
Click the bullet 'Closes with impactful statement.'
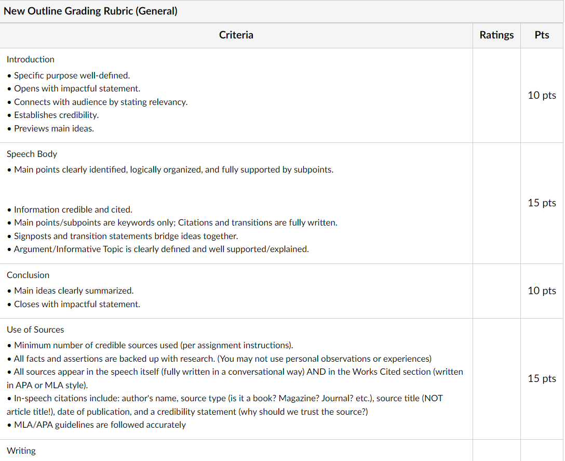(74, 304)
